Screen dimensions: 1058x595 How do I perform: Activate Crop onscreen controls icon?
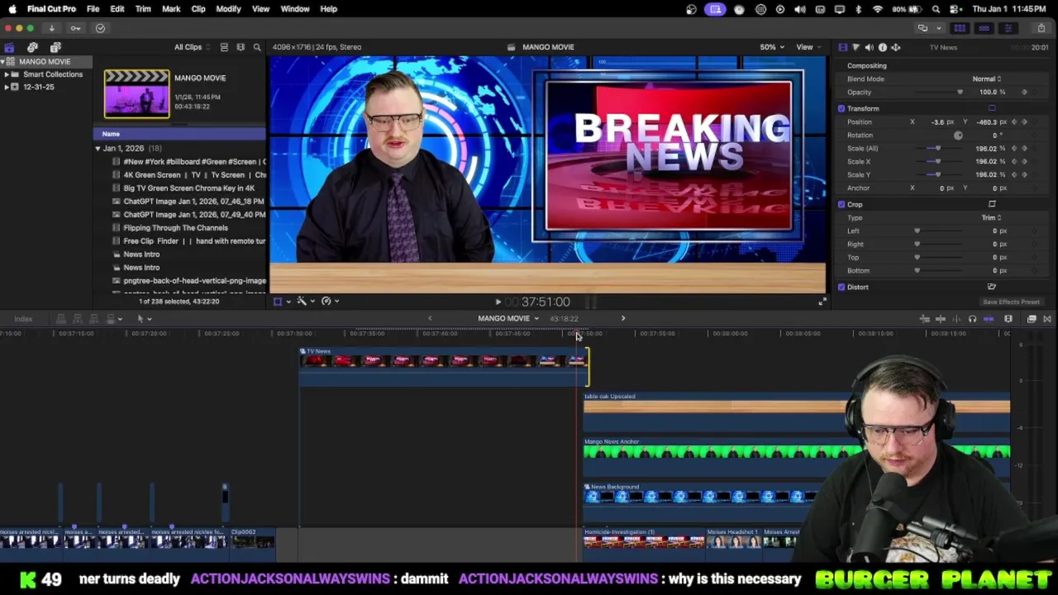pos(992,204)
